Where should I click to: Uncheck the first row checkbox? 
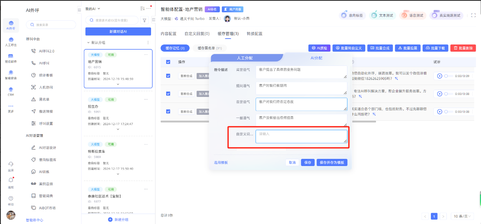click(x=168, y=76)
